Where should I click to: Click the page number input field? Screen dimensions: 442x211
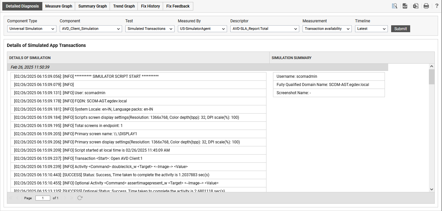[x=43, y=198]
